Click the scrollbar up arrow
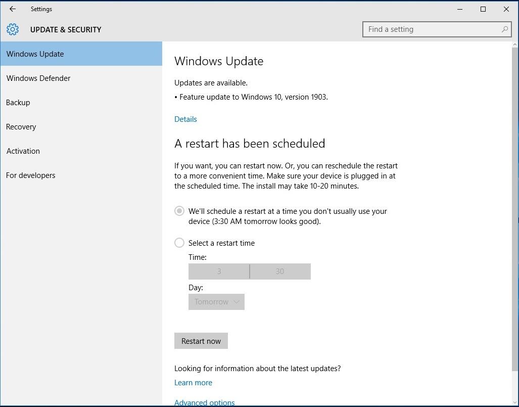 point(515,44)
